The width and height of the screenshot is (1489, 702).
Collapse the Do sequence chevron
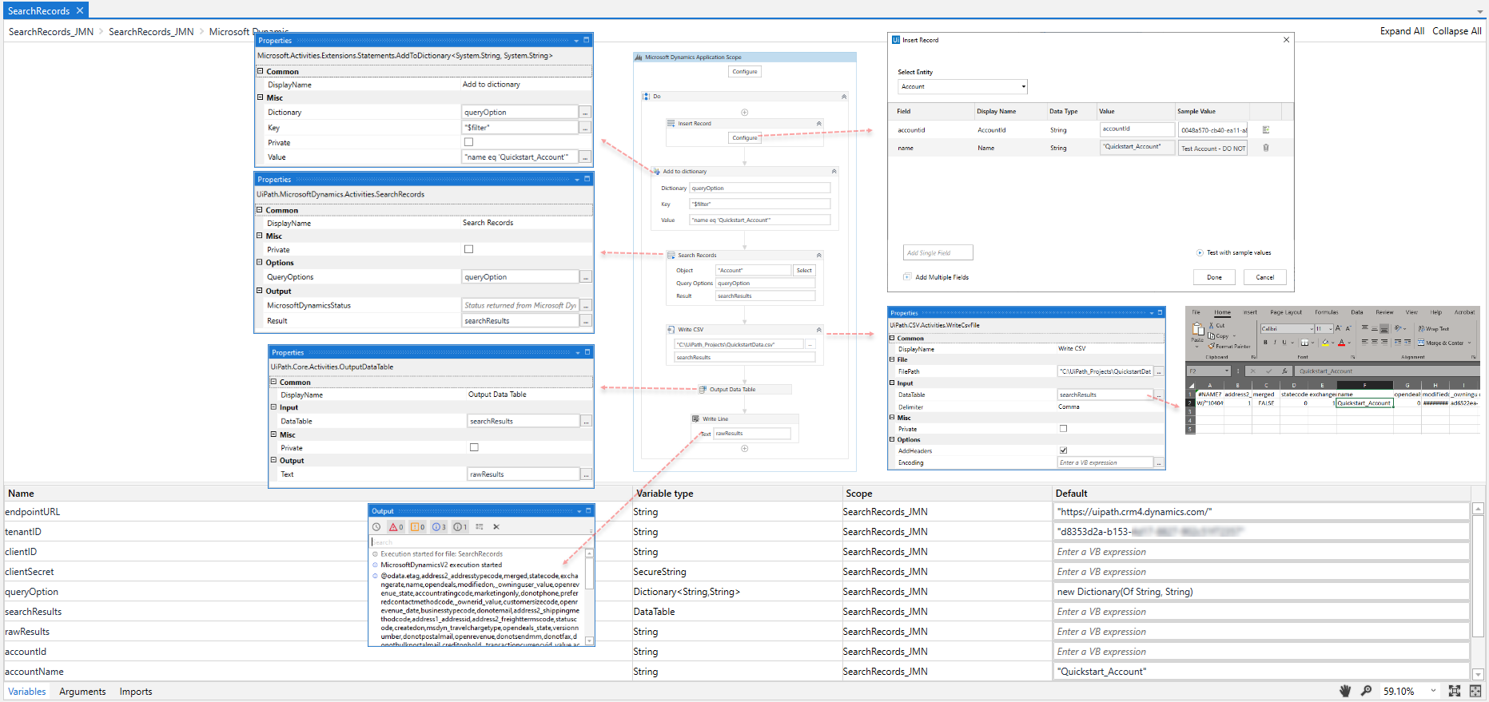tap(844, 97)
